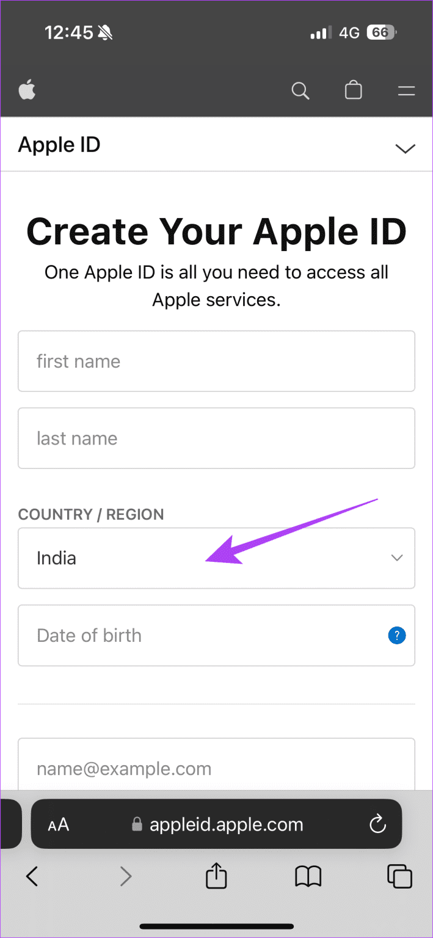Go back to previous page
This screenshot has width=433, height=938.
coord(32,877)
